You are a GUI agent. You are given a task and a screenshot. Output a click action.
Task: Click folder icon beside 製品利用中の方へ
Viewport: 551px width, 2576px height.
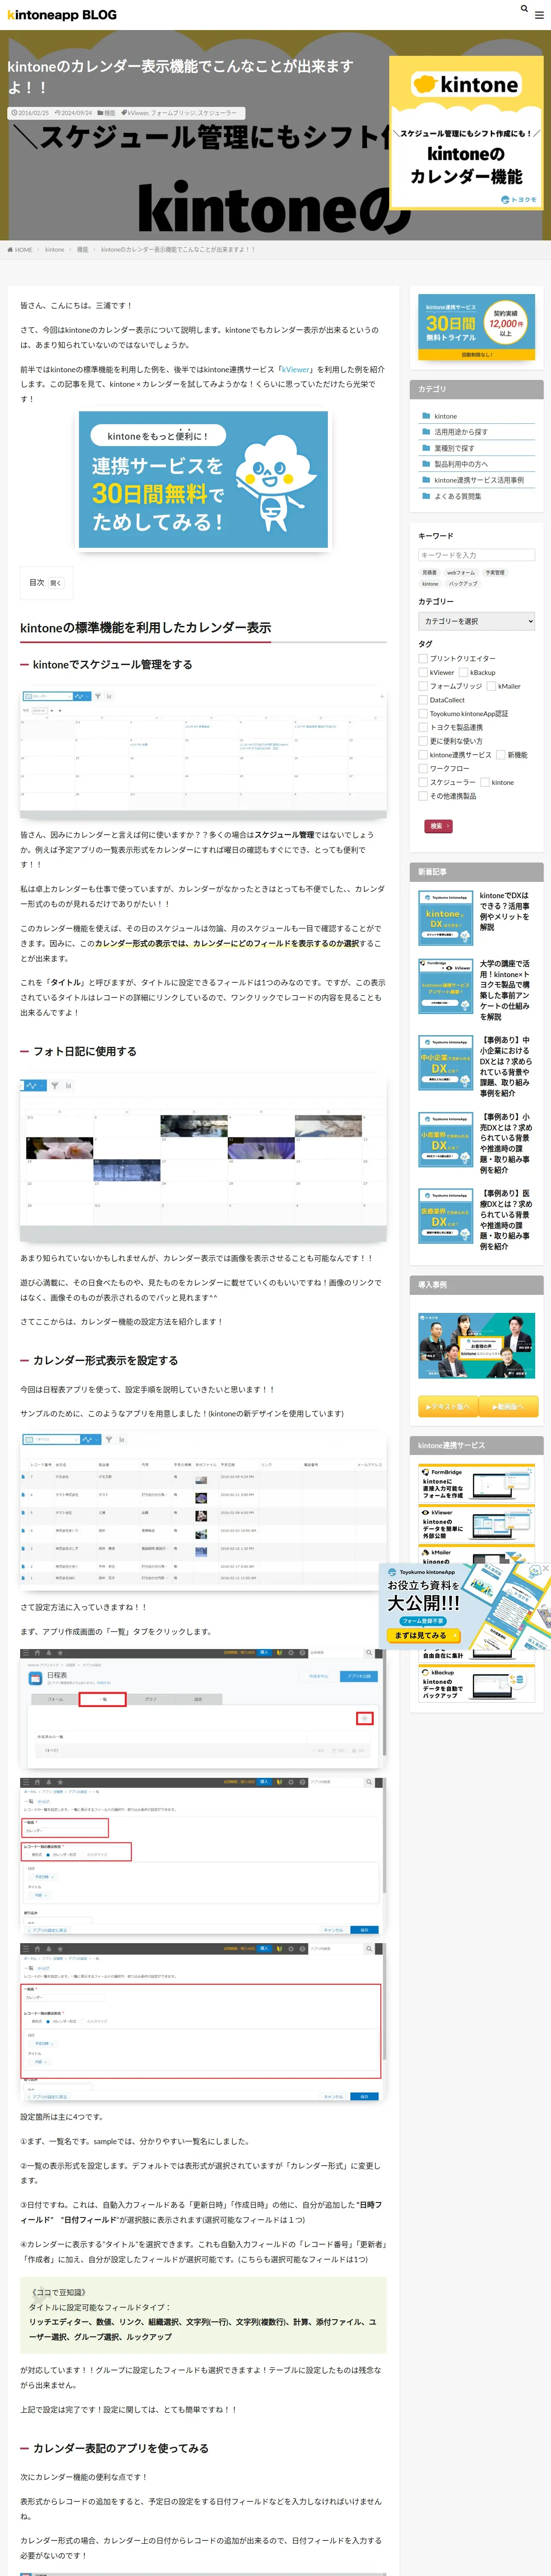[x=426, y=464]
